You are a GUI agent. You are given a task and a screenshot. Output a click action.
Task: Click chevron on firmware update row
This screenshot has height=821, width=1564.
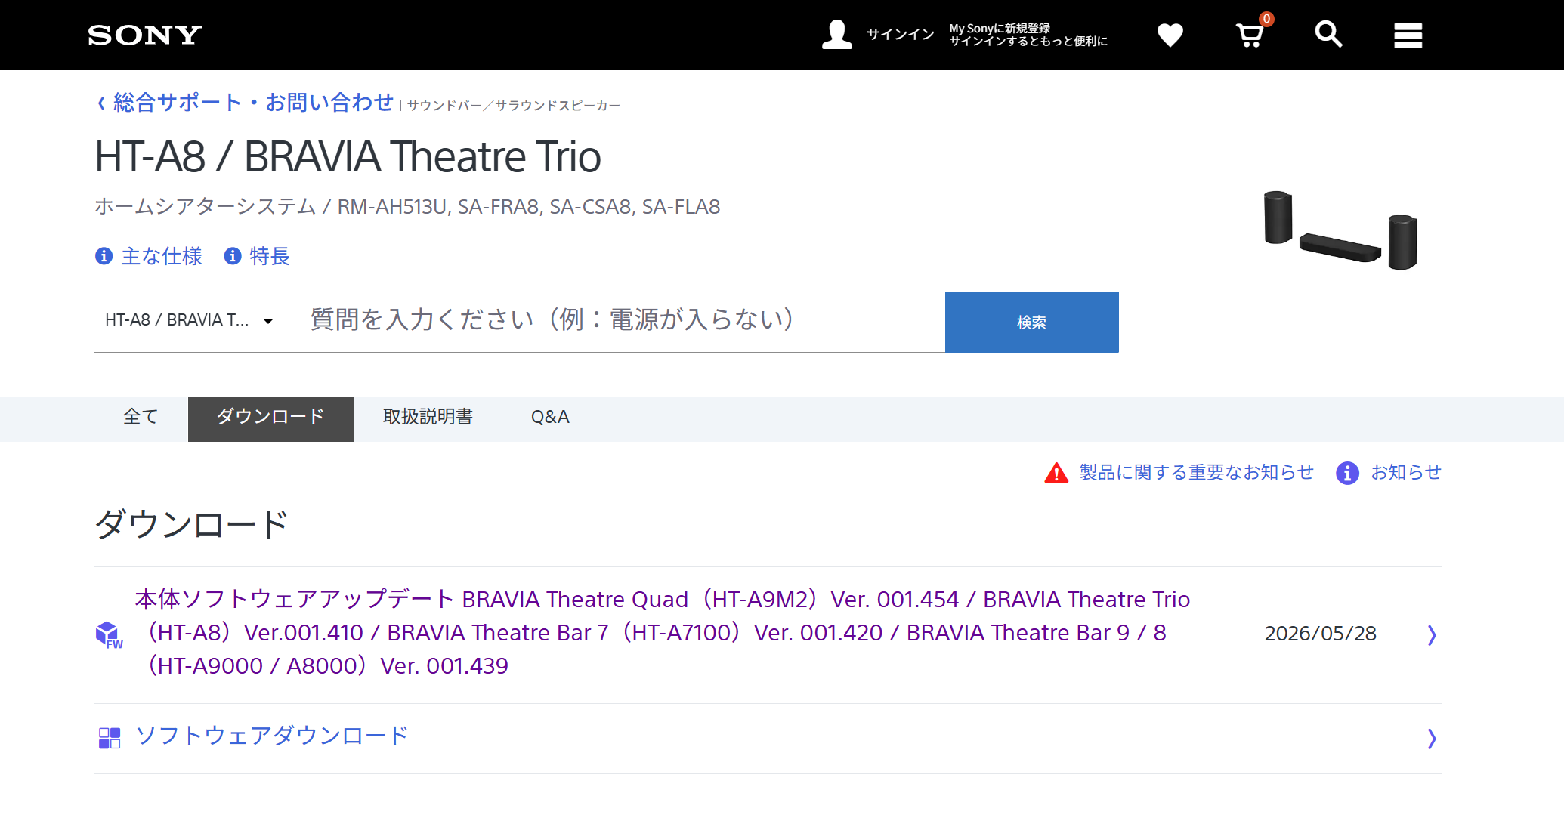[1431, 635]
